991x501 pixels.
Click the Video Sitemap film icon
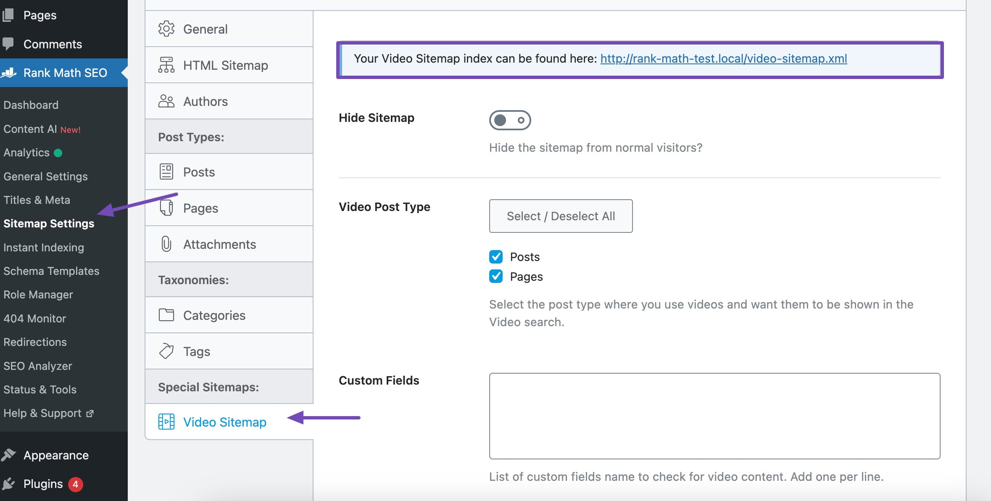[x=166, y=422]
